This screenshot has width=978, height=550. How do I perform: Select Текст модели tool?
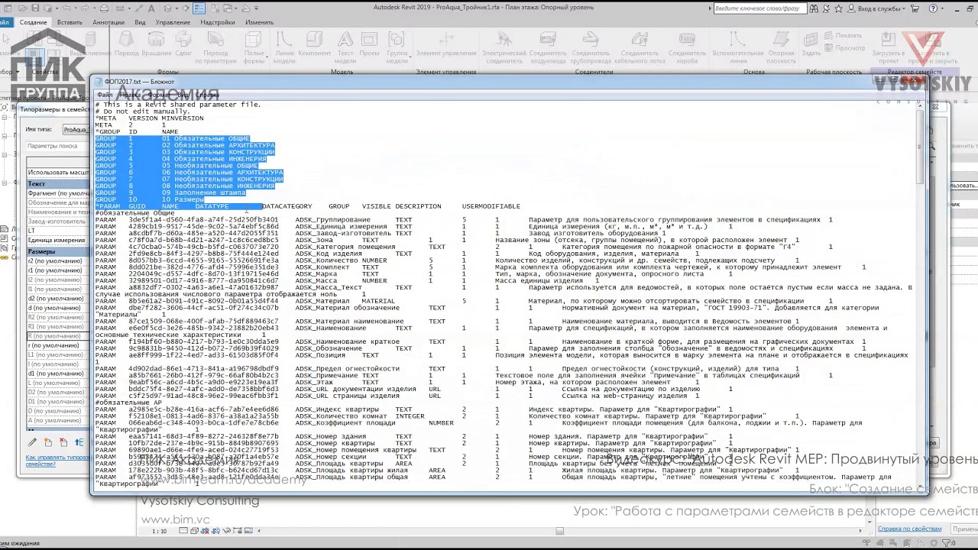(x=345, y=49)
